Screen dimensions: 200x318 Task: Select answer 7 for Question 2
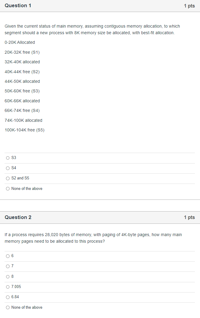coord(8,266)
